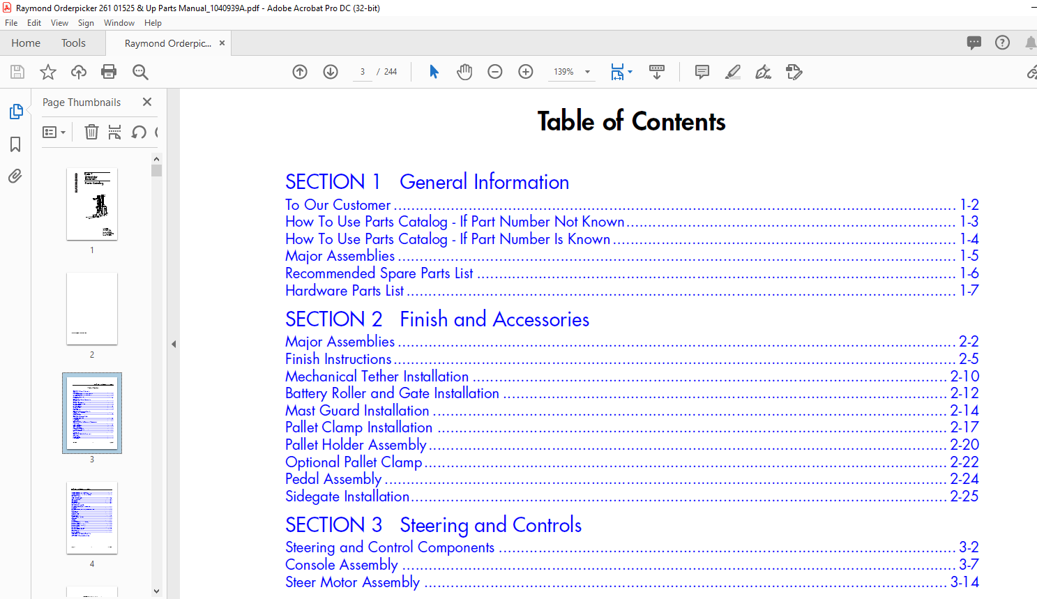Open the Page Thumbnails pane icon
Viewport: 1037px width, 599px height.
coord(15,112)
